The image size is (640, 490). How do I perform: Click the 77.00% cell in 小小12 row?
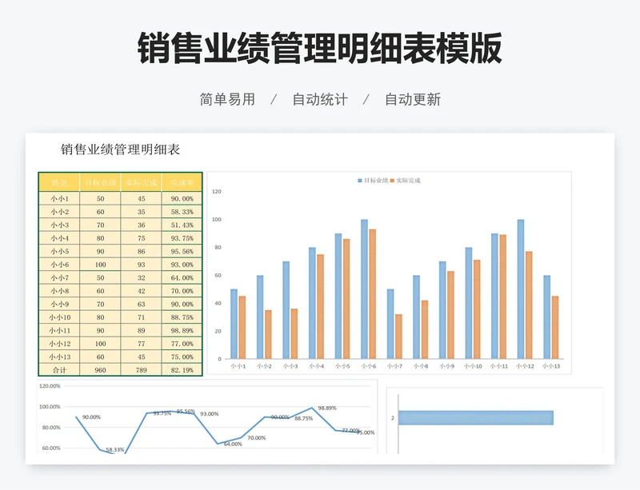182,344
